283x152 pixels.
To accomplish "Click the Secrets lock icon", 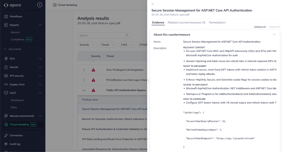I will pos(6,67).
